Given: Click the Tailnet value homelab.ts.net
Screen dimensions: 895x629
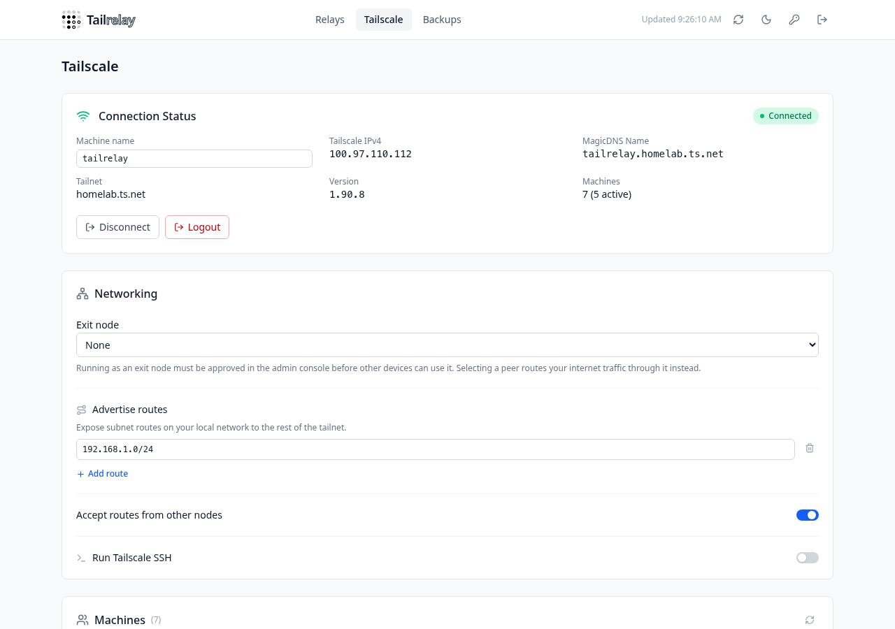Looking at the screenshot, I should (111, 194).
